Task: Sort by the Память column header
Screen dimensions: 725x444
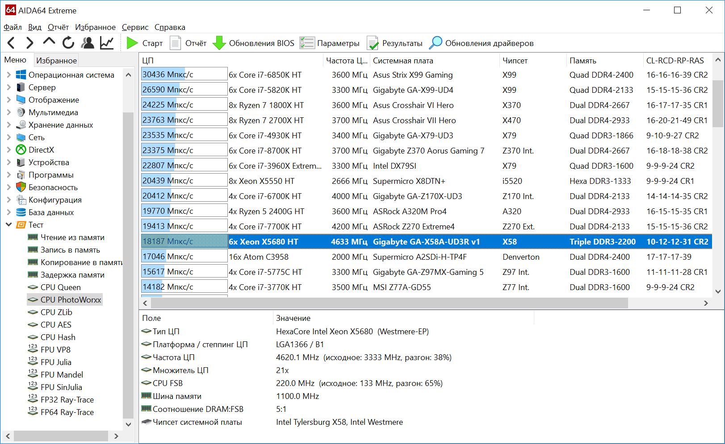Action: (605, 61)
